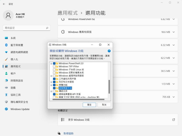Enable Windows 子系統 Linux 版 checkbox
The height and width of the screenshot is (136, 182).
click(54, 70)
